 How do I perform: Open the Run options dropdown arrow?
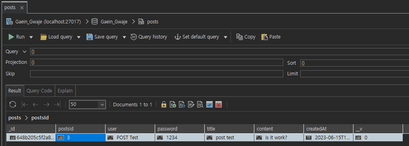tap(31, 37)
